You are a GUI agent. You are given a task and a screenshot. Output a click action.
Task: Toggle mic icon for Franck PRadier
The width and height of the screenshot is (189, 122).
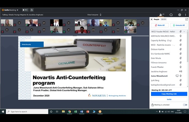click(180, 67)
